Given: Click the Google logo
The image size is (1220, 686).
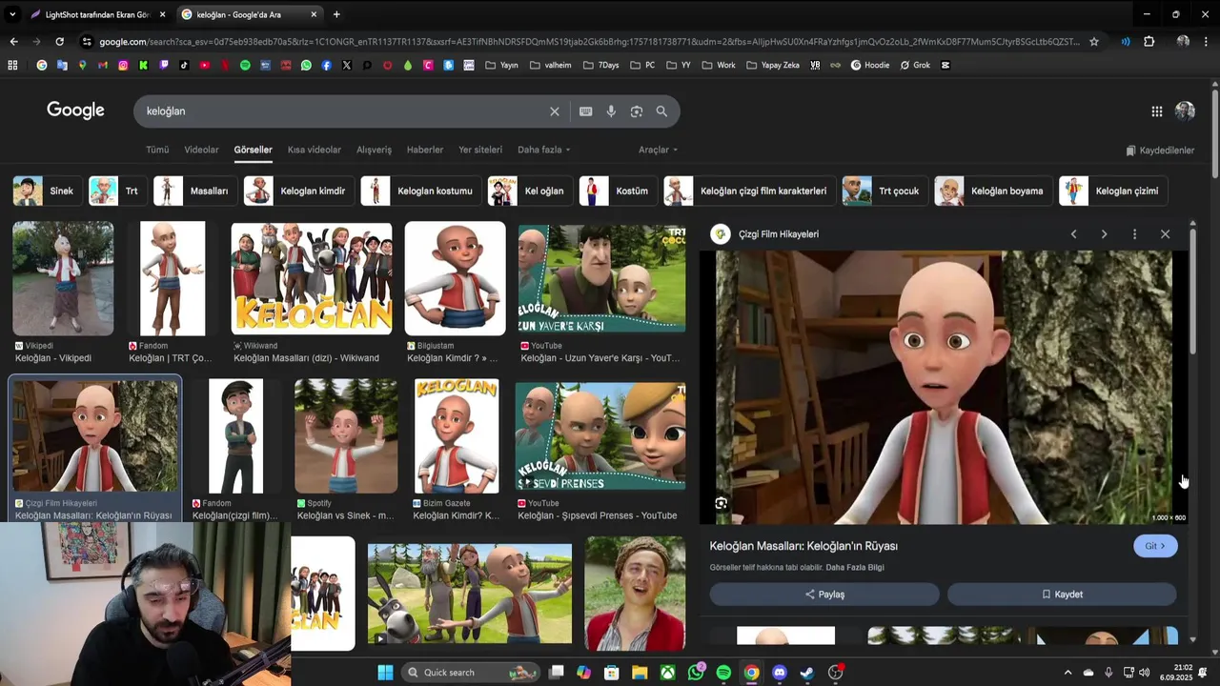Looking at the screenshot, I should point(75,111).
